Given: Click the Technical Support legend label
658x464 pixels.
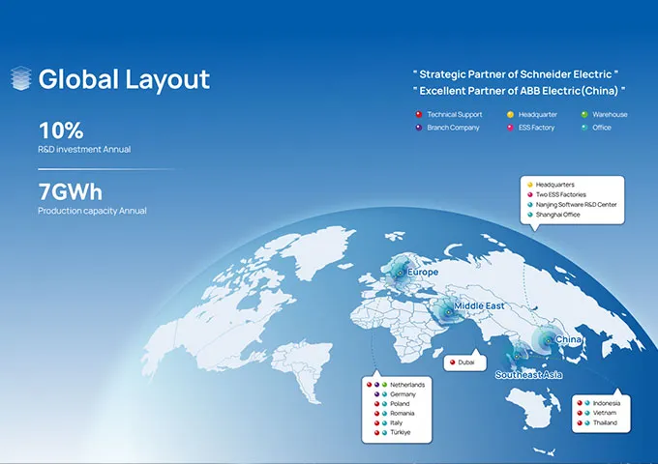Looking at the screenshot, I should pos(455,114).
